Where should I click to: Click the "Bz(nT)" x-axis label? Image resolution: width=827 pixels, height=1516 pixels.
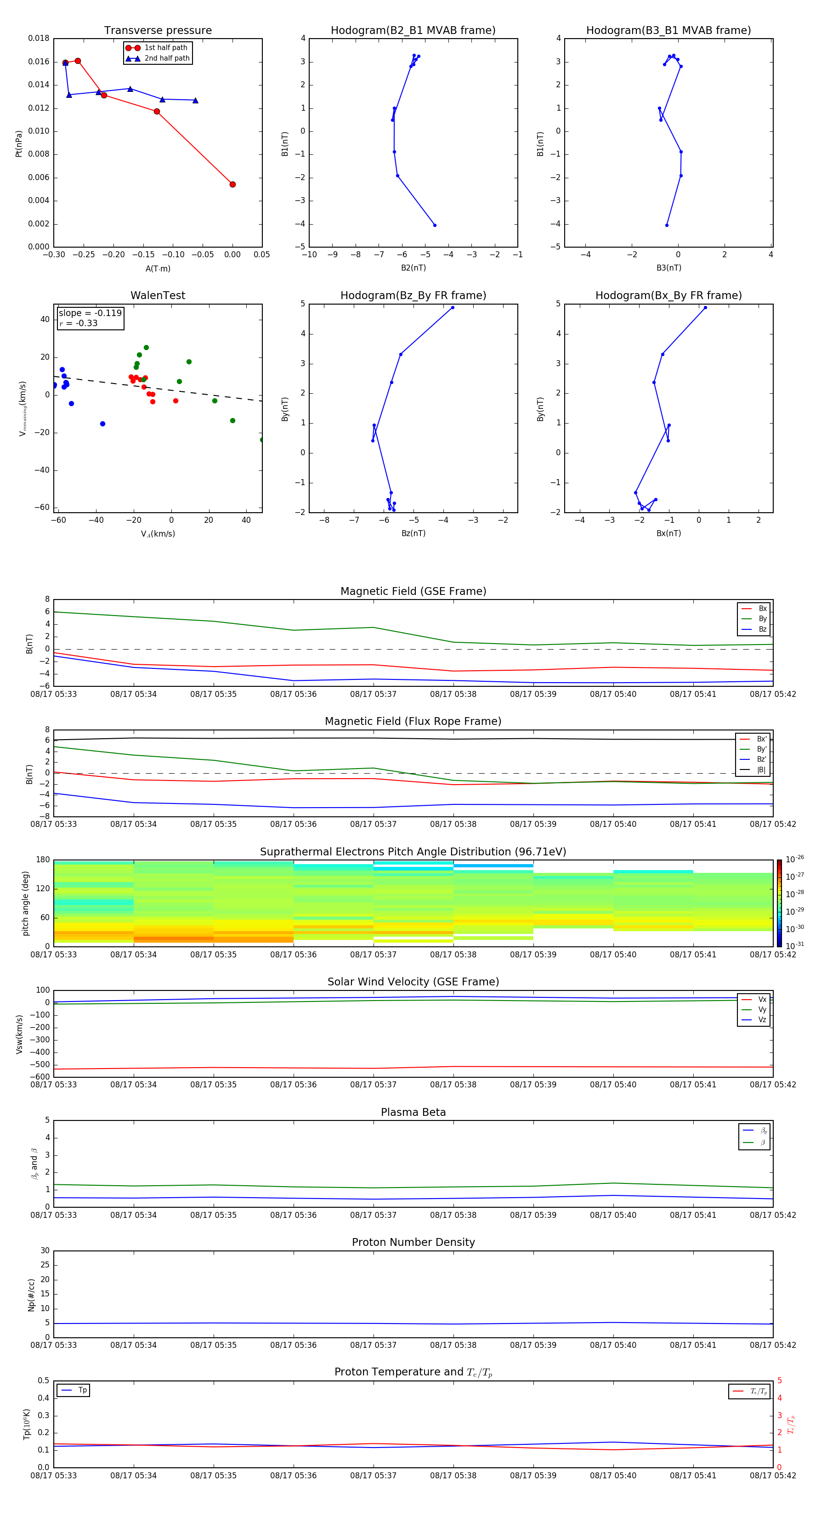pos(413,533)
